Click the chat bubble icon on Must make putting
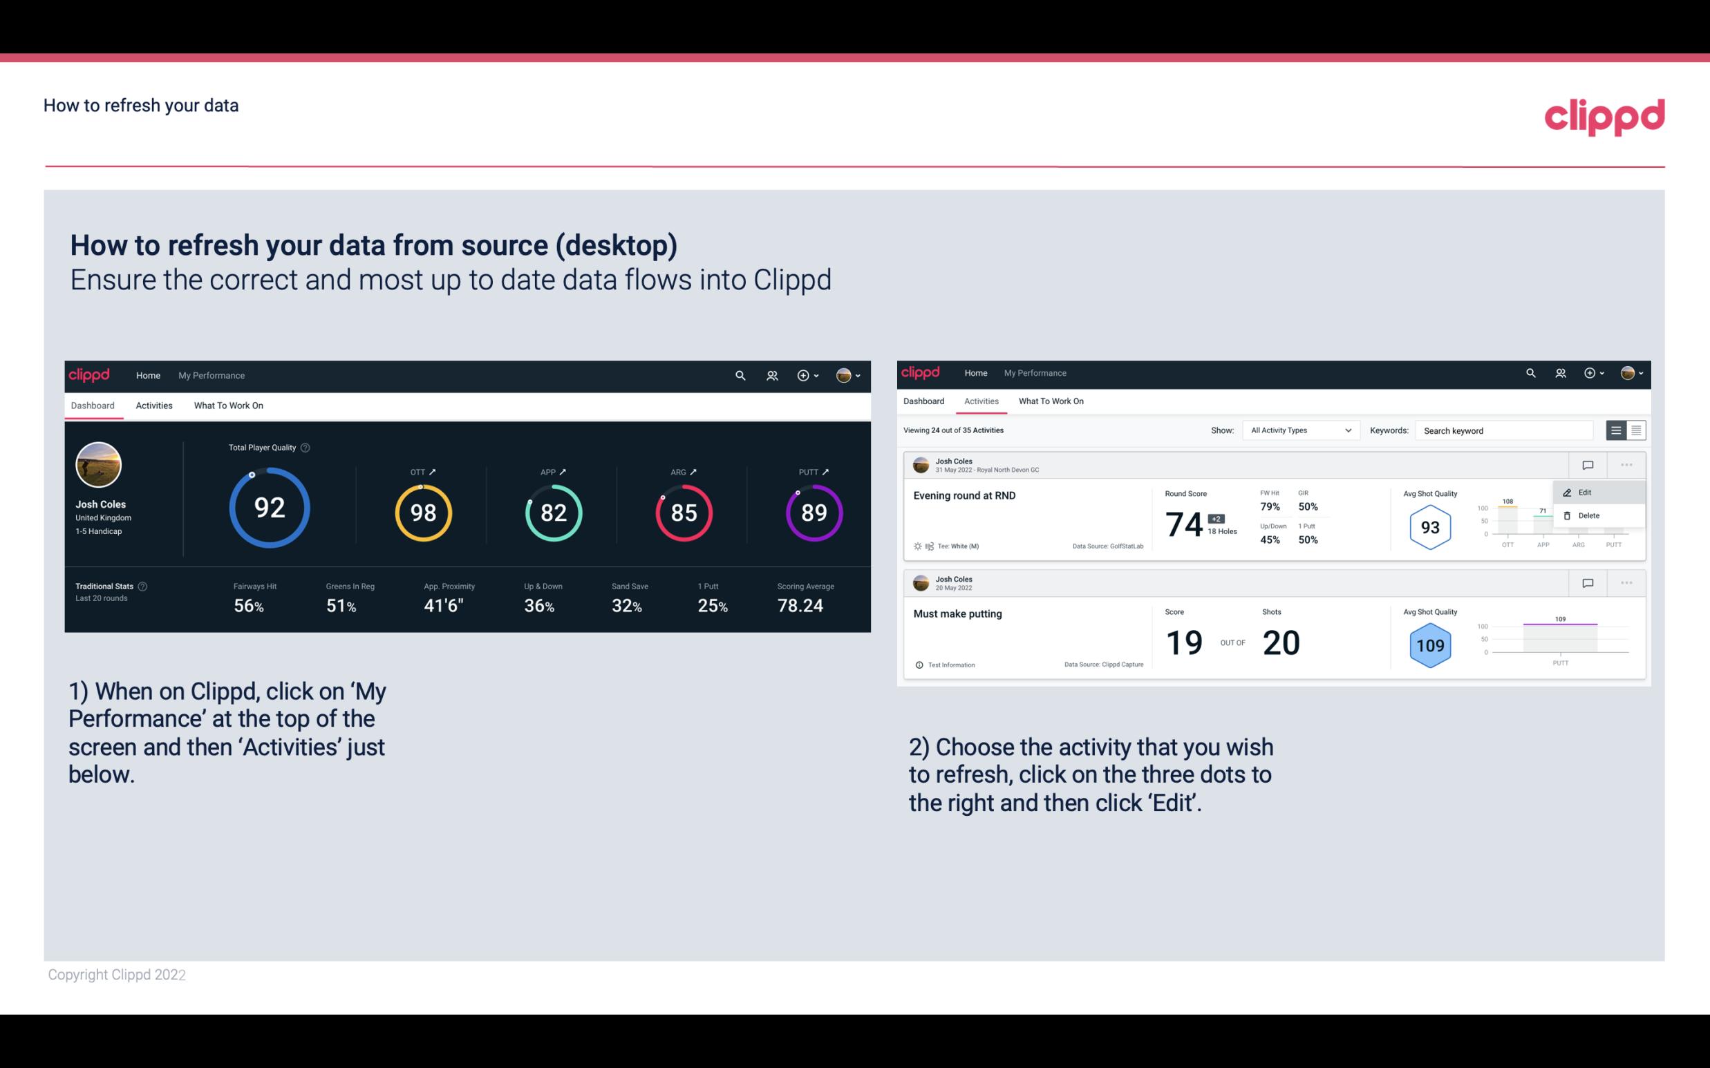This screenshot has height=1068, width=1710. pos(1587,582)
